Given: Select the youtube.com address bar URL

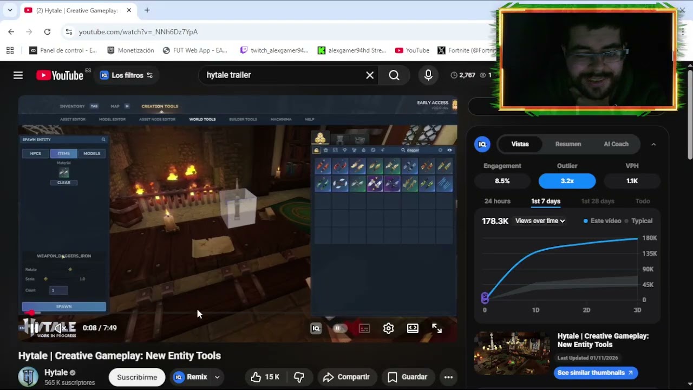Looking at the screenshot, I should click(x=138, y=32).
